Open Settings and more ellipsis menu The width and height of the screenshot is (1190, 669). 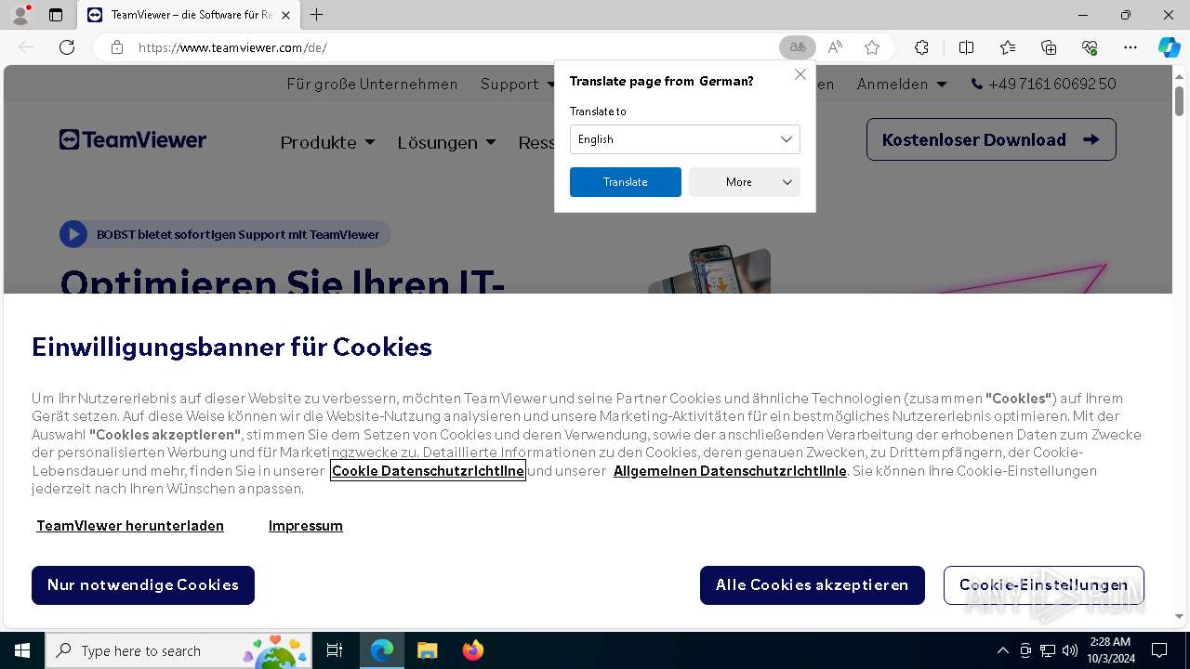[x=1130, y=47]
